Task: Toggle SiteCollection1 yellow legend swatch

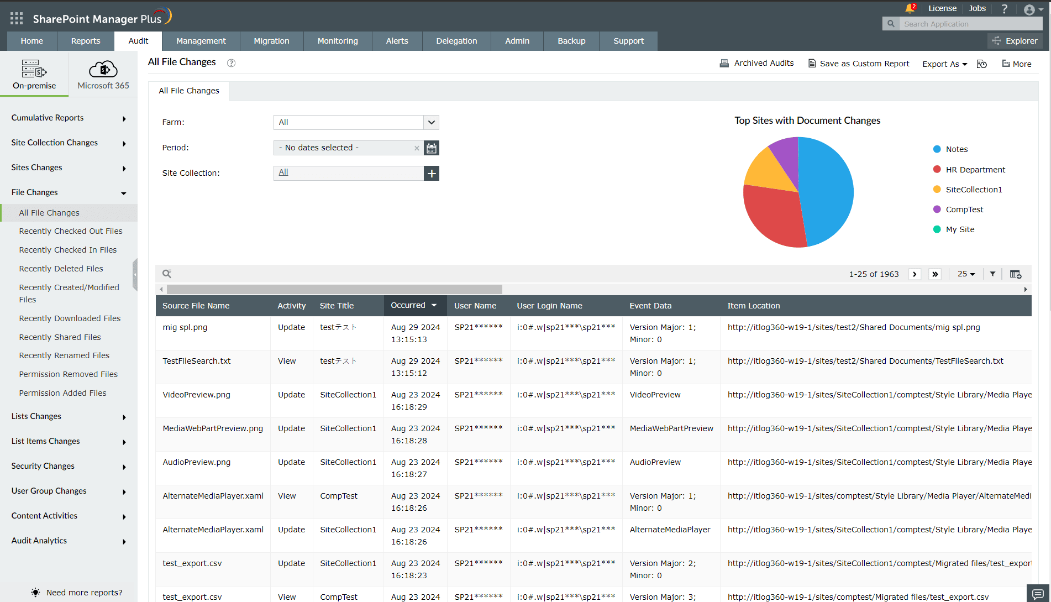Action: 937,190
